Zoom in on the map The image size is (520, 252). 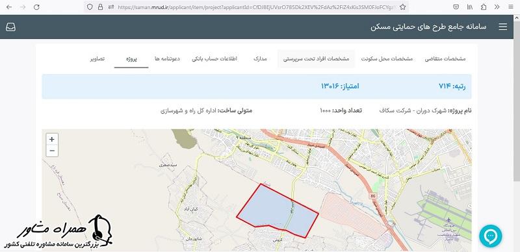click(52, 140)
